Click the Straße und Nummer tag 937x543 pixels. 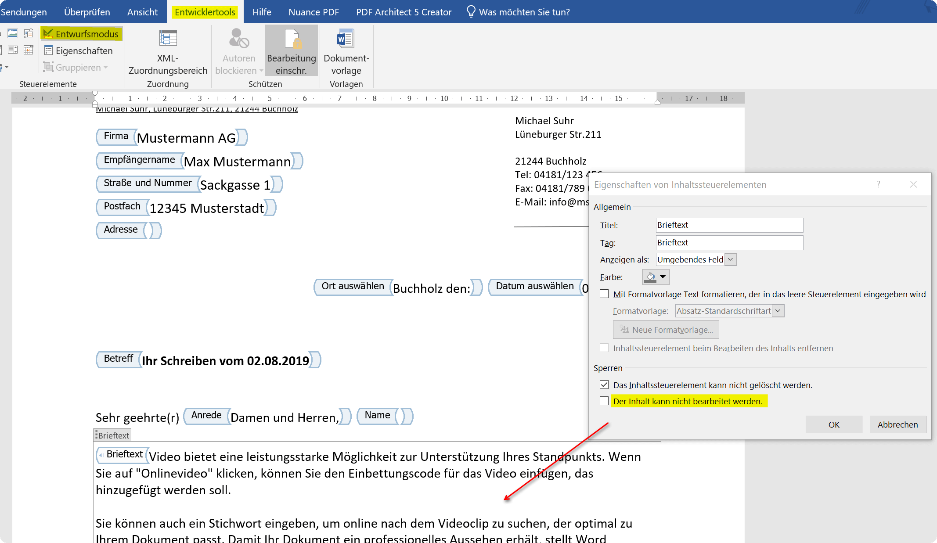click(x=148, y=183)
